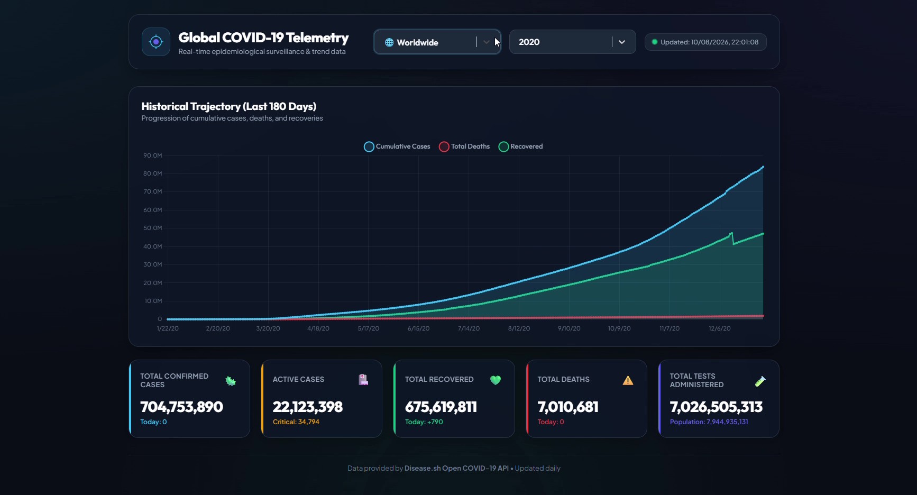Open the 2020 year dropdown
This screenshot has height=495, width=917.
coord(573,42)
